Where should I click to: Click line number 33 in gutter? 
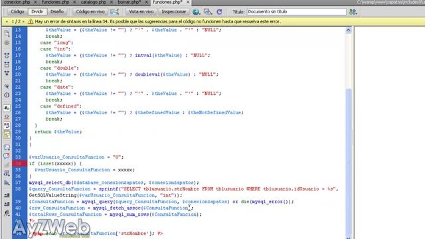point(18,157)
